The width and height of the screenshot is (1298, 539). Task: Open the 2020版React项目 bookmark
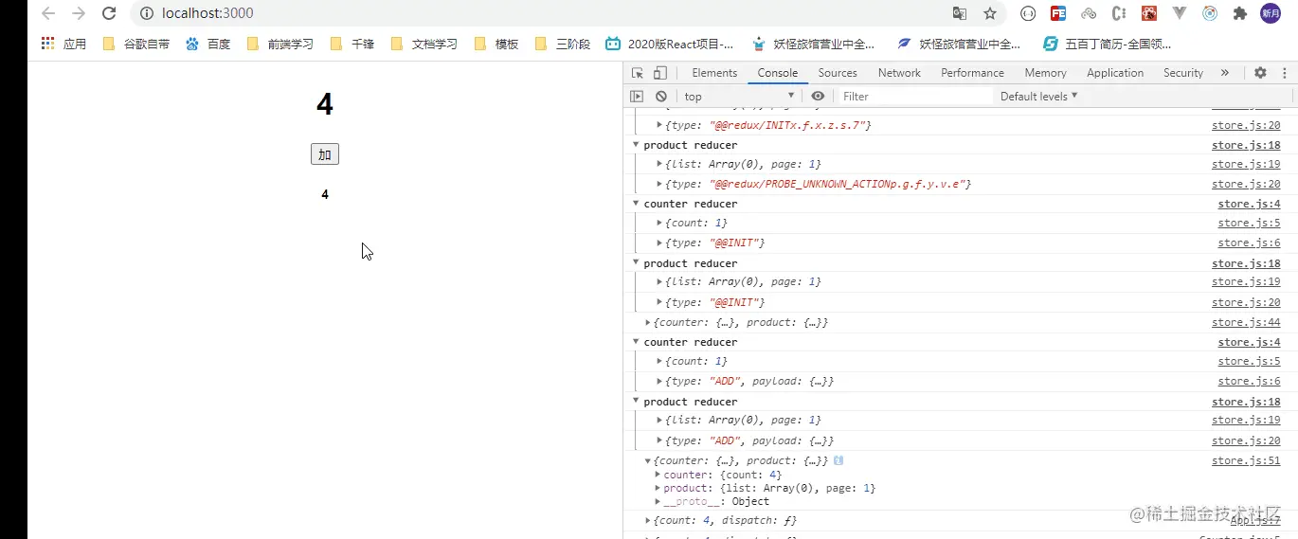670,44
